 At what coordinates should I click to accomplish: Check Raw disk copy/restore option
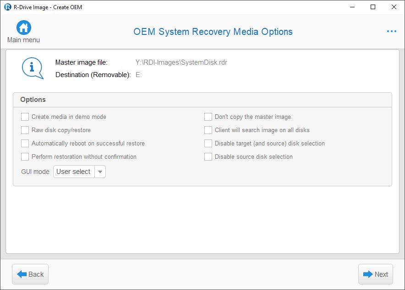[x=25, y=130]
